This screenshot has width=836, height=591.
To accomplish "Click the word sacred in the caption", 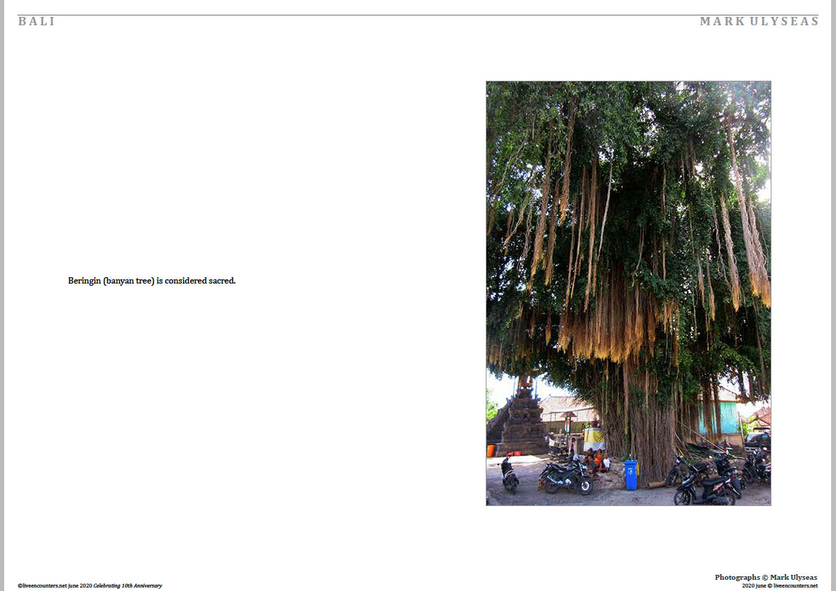I will 221,281.
